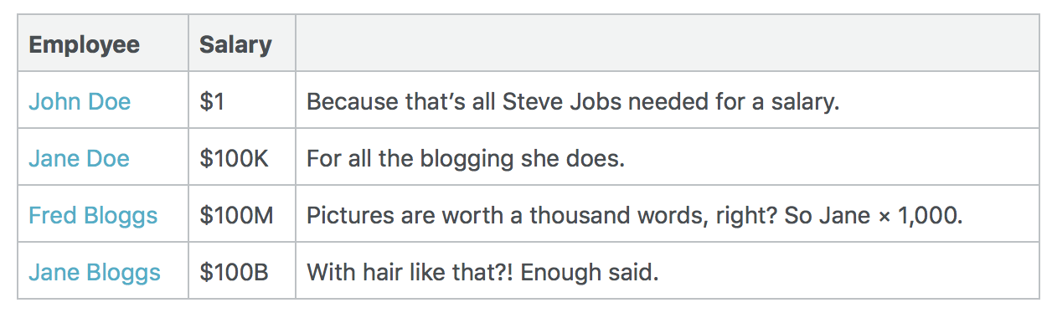Click the $100M salary cell

242,215
